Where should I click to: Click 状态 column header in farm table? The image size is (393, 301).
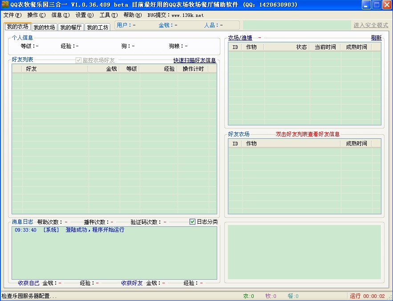pos(287,47)
